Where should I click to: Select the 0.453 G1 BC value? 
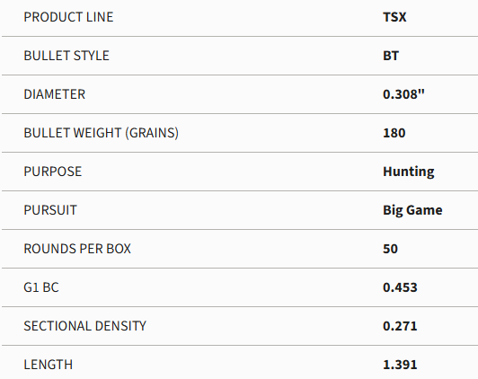tap(400, 287)
